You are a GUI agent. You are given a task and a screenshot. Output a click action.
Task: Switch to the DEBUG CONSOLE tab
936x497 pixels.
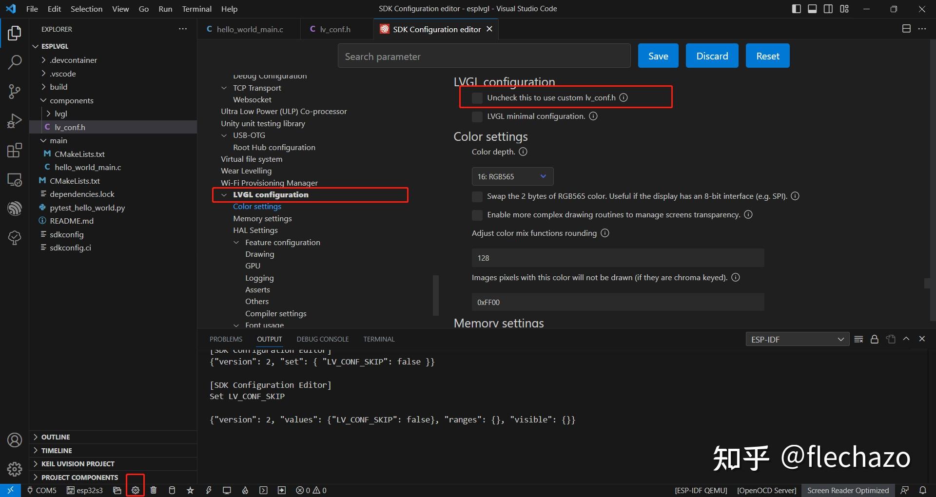point(323,339)
